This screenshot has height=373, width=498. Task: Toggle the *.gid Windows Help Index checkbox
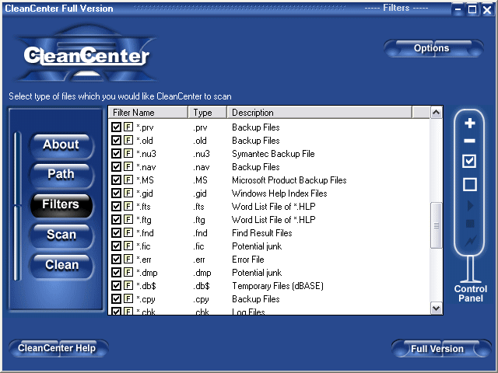(116, 193)
